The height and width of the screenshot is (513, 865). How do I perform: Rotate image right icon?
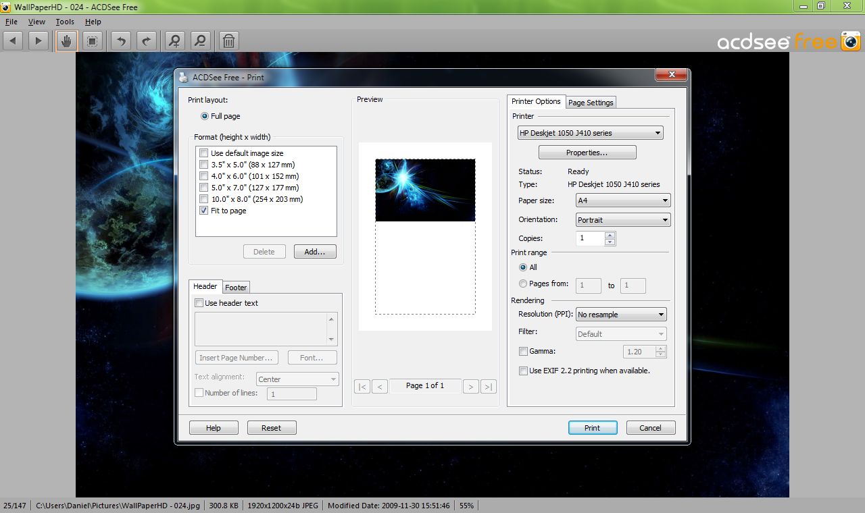(x=147, y=41)
